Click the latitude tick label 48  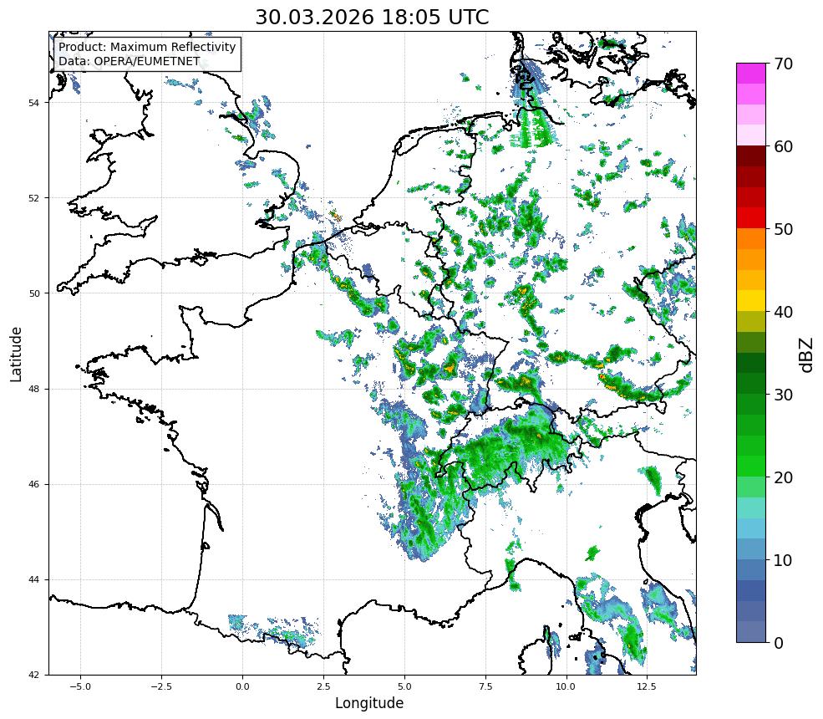click(x=33, y=389)
